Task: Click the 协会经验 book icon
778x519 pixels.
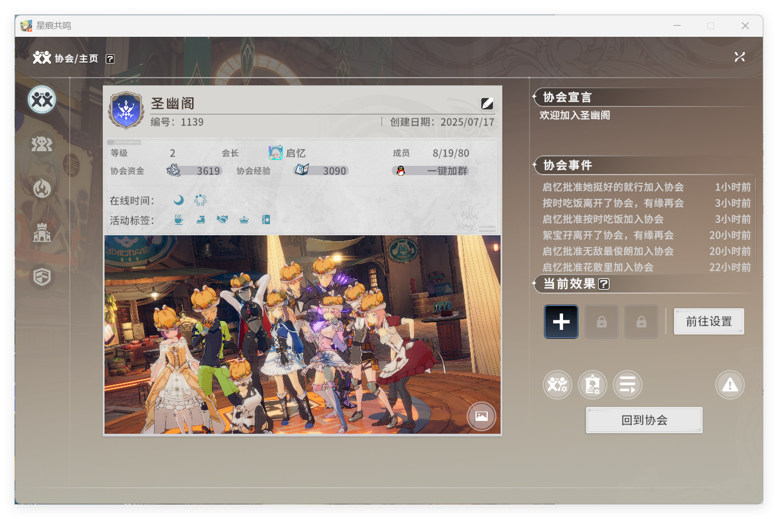Action: (x=301, y=170)
